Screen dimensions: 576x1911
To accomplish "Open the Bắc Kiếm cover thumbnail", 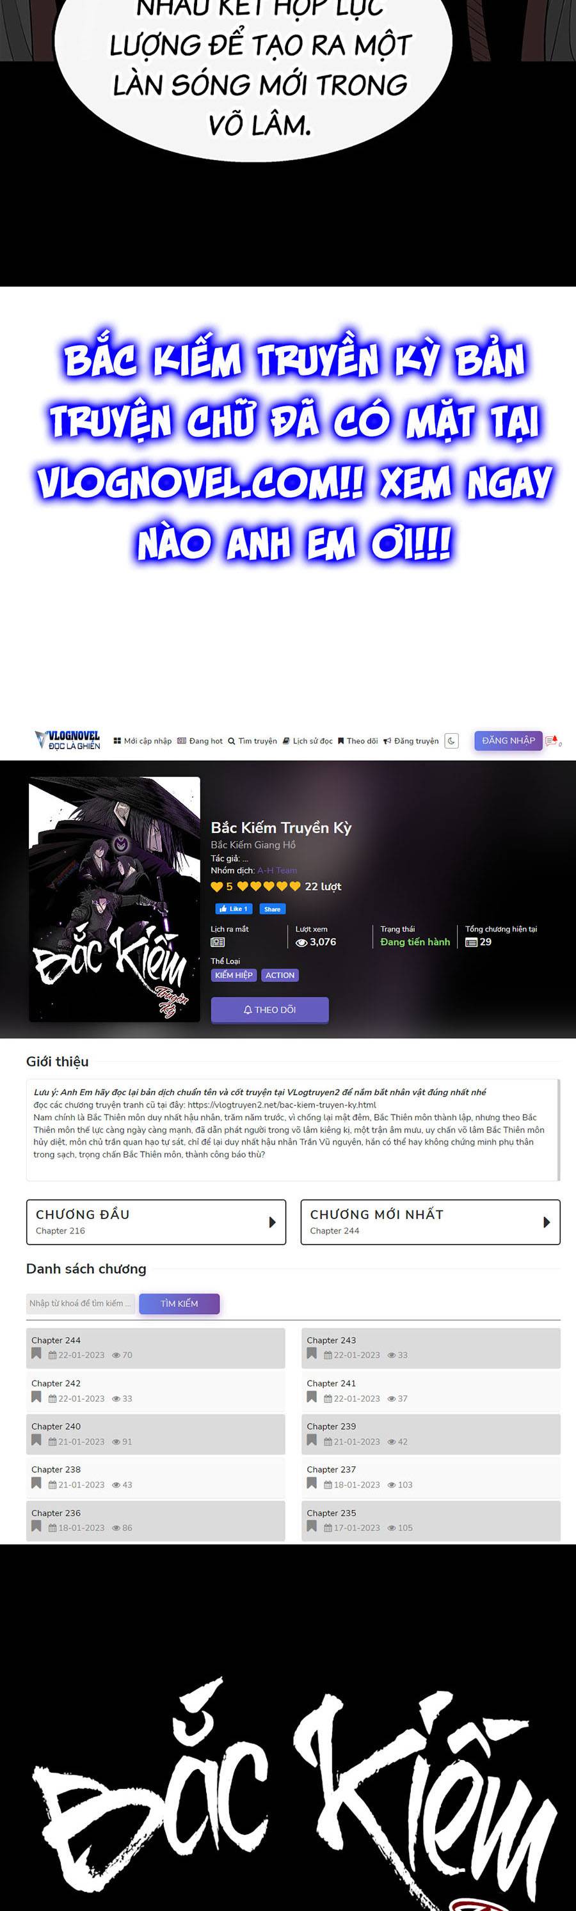I will (115, 899).
